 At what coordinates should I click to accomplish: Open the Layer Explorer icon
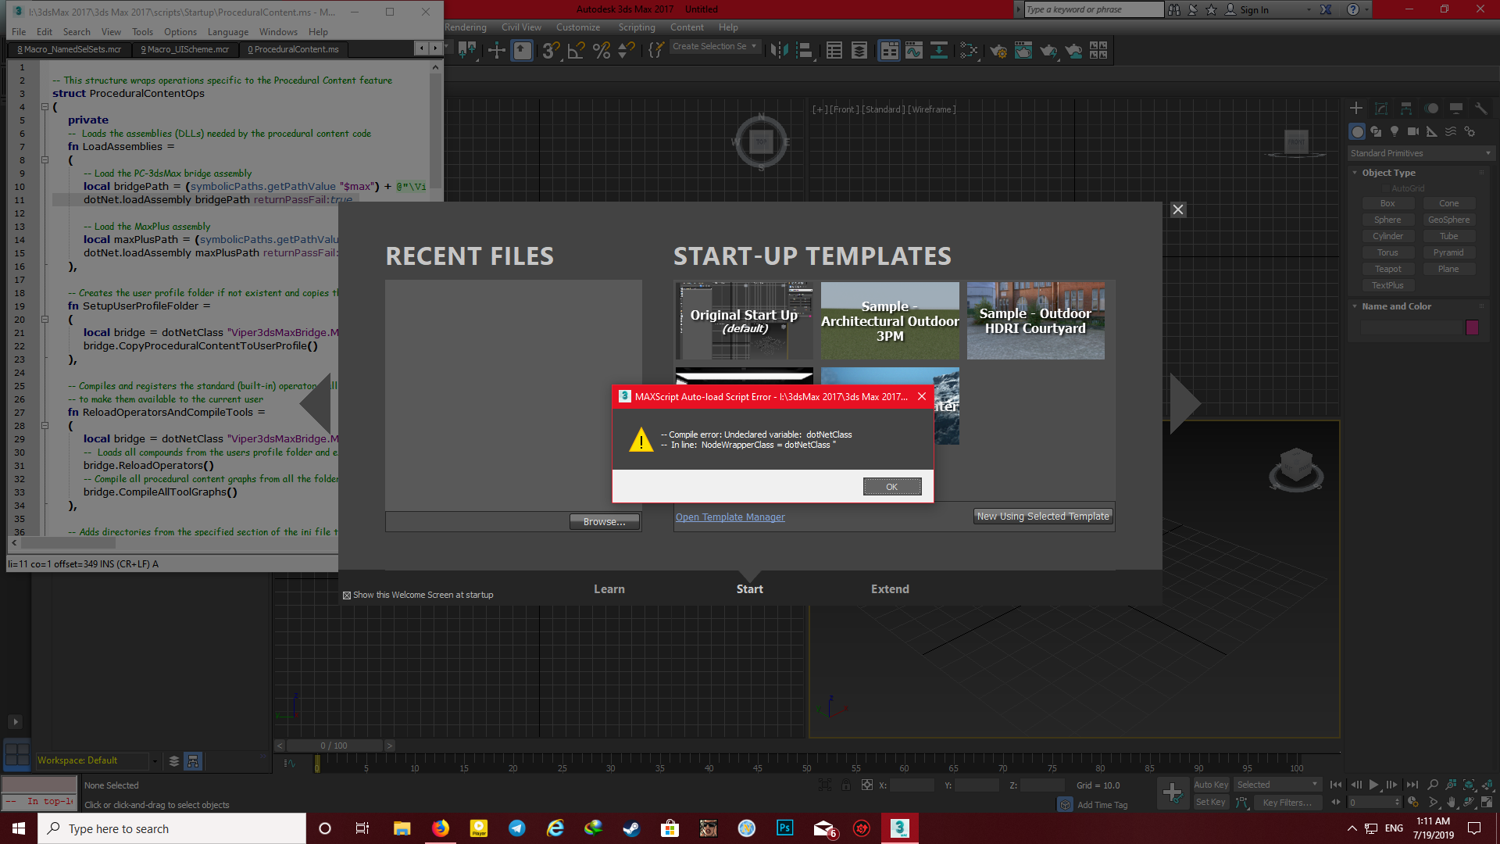859,51
